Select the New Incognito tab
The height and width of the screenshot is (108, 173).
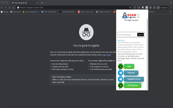[25, 3]
